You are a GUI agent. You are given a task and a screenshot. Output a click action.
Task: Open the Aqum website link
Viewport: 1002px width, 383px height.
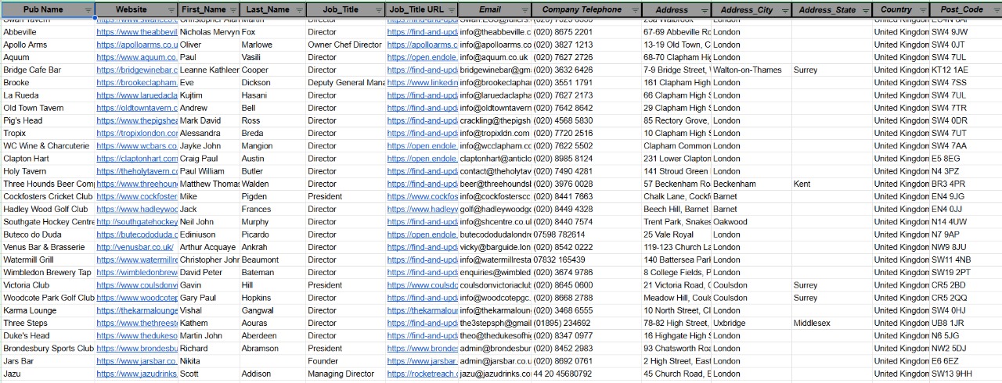(x=137, y=57)
